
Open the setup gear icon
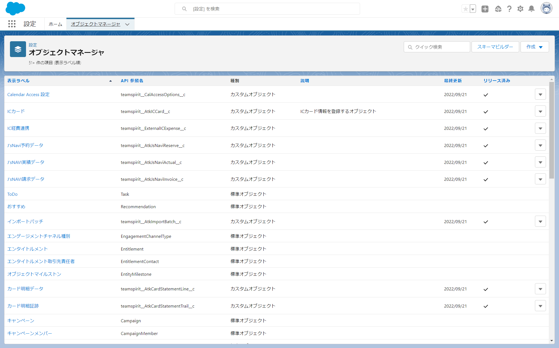520,9
